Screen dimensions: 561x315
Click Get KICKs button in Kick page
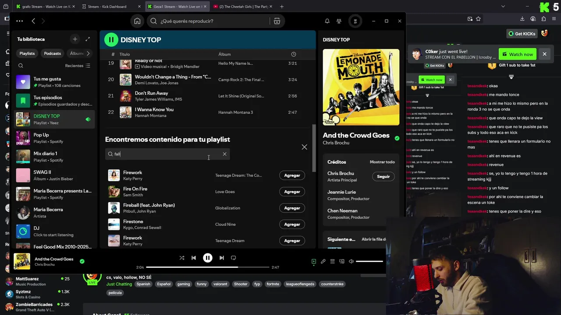click(522, 34)
